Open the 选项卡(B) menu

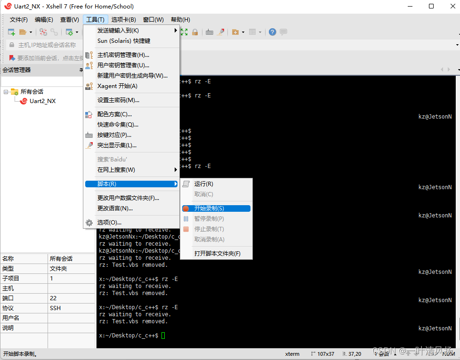tap(123, 20)
